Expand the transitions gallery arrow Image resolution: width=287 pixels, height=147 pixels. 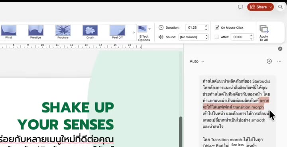(x=134, y=33)
